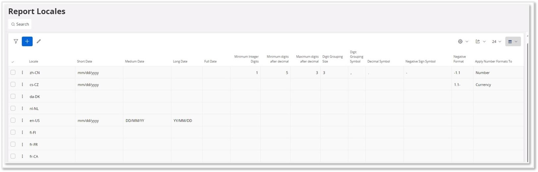Check the en-US row checkbox
Screen dimensions: 538x172
coord(13,120)
